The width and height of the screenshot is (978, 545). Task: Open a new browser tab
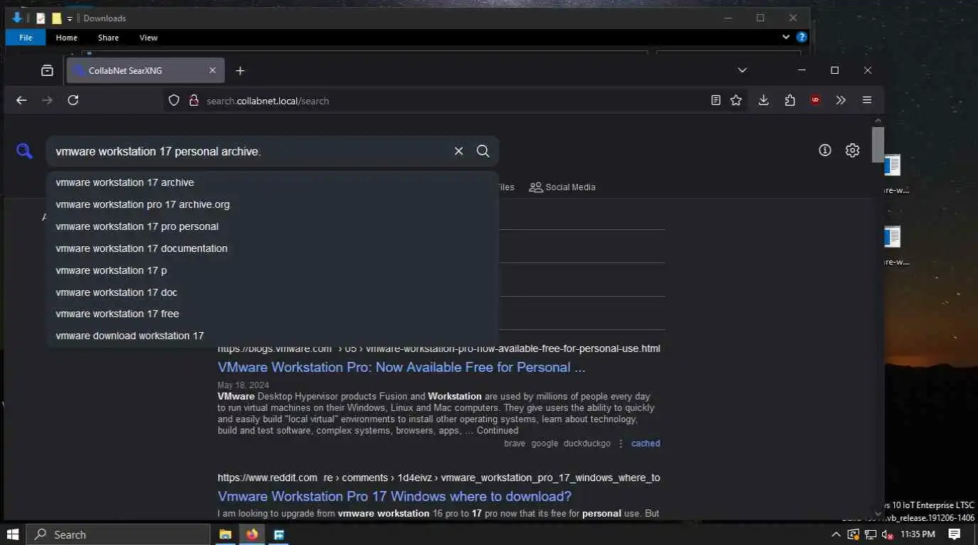(240, 70)
